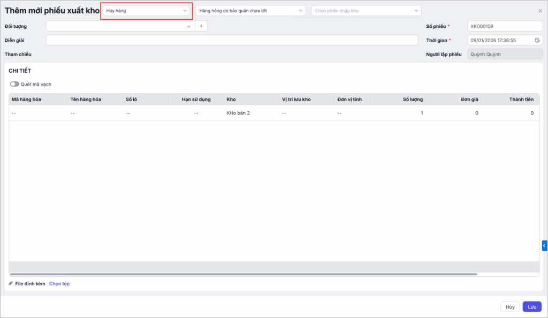This screenshot has height=318, width=548.
Task: Click the empty Đơn vị tính cell
Action: point(352,113)
